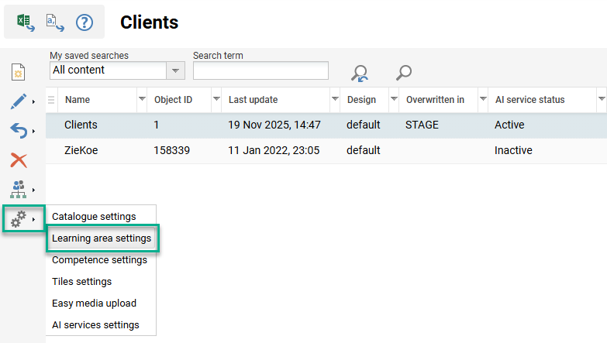
Task: Sort by the Name column header
Action: point(78,100)
